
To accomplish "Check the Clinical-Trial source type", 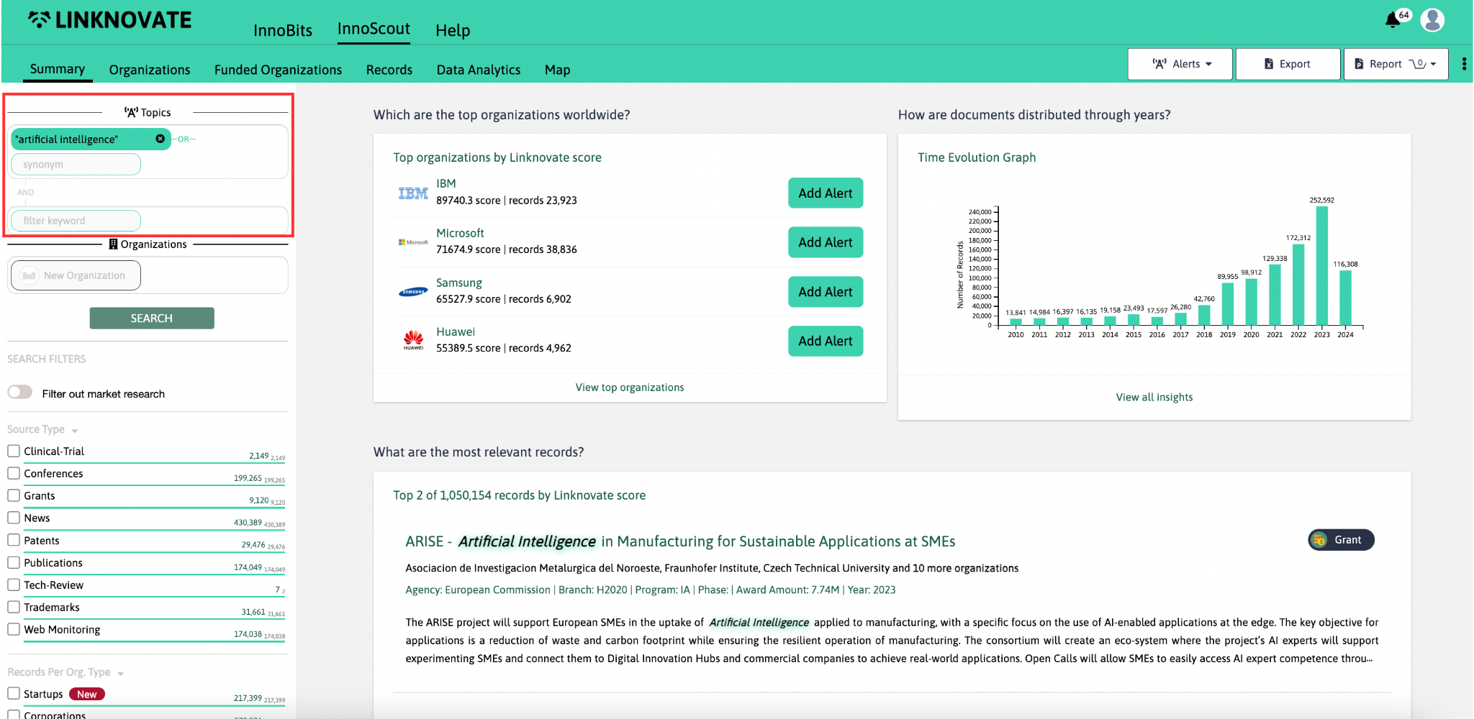I will 14,451.
